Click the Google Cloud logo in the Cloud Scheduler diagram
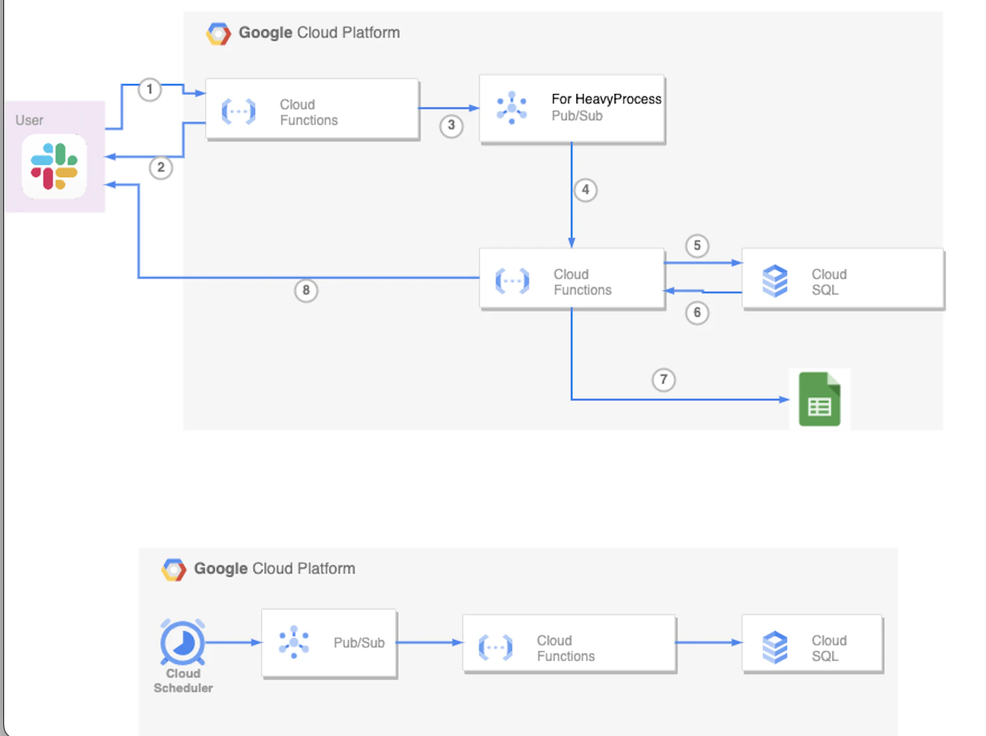986x736 pixels. [173, 569]
